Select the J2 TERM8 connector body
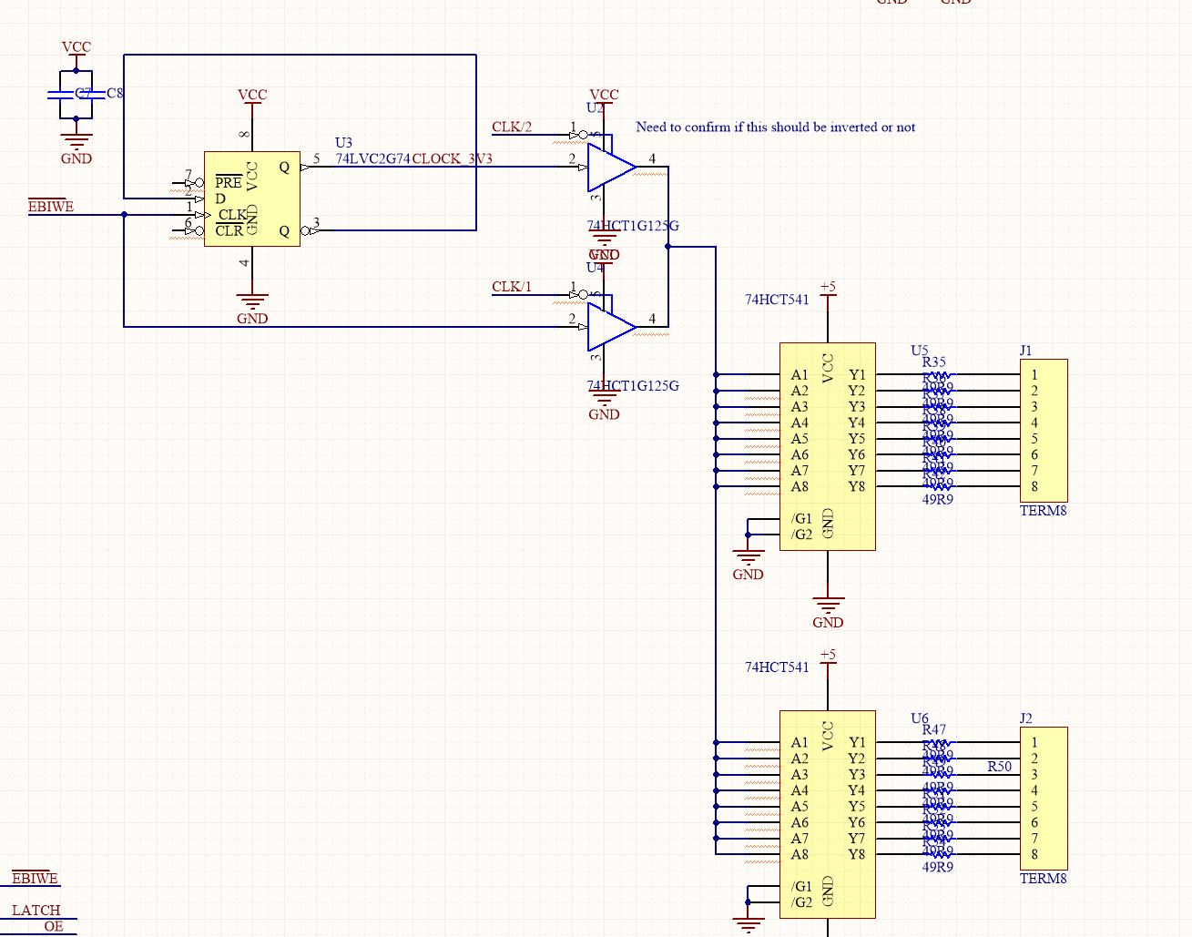This screenshot has height=937, width=1192. click(1044, 798)
